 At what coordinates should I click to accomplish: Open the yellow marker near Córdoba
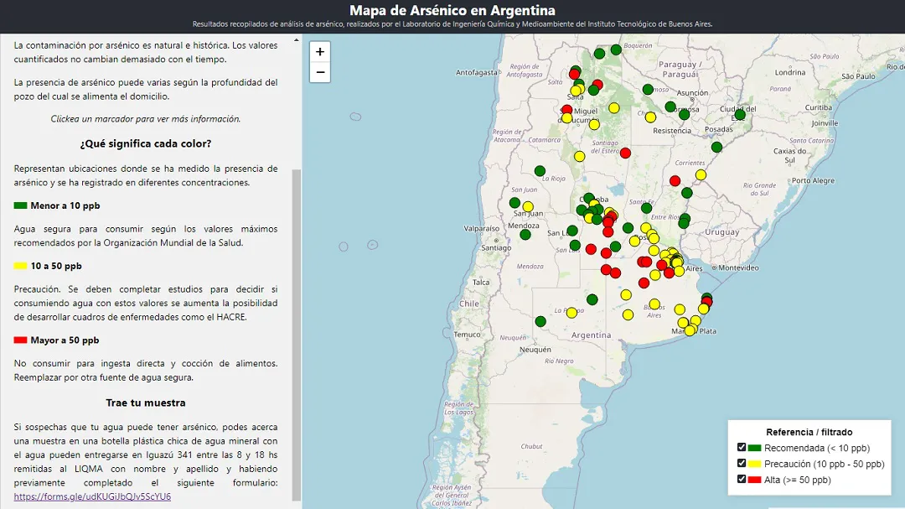[x=593, y=204]
